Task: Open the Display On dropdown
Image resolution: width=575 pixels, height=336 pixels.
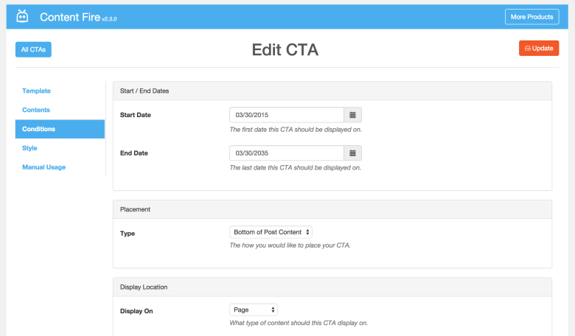Action: pyautogui.click(x=254, y=310)
